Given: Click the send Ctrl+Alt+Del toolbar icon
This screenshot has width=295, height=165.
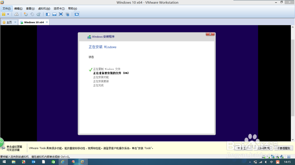Looking at the screenshot, I should pyautogui.click(x=16, y=14).
